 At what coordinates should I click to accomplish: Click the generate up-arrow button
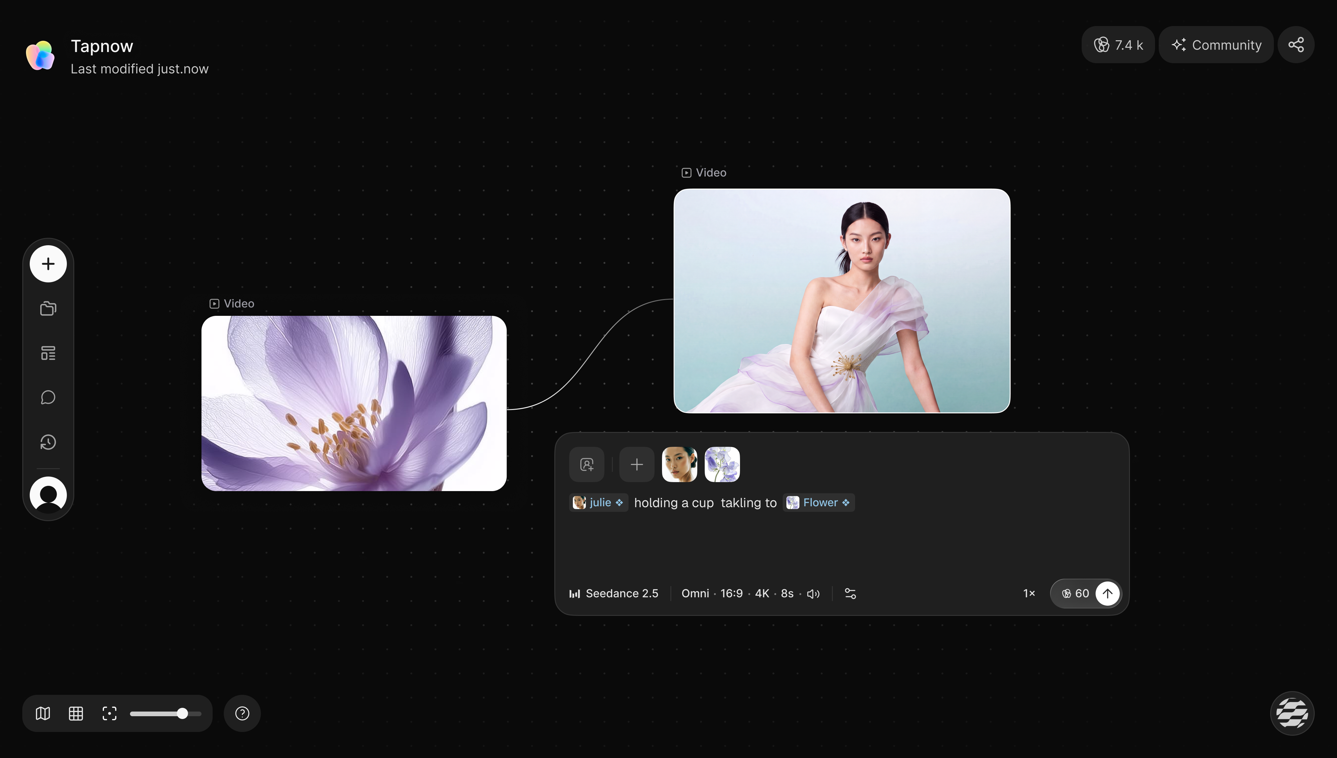[1108, 594]
